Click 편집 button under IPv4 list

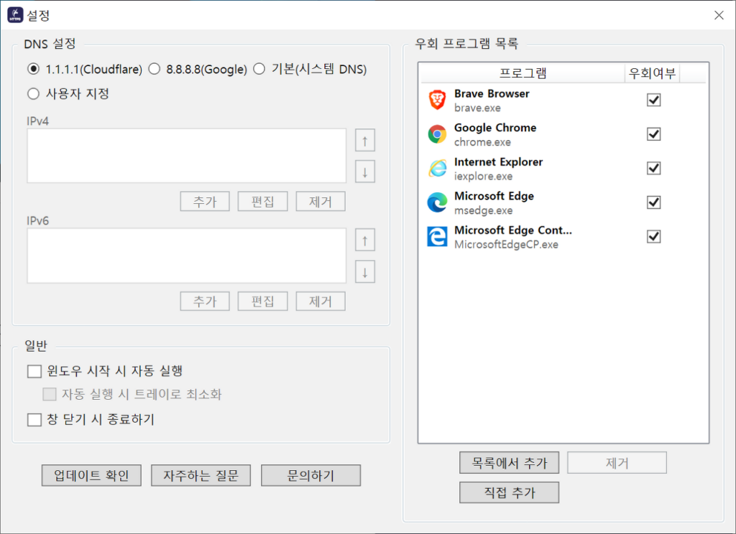(x=262, y=202)
